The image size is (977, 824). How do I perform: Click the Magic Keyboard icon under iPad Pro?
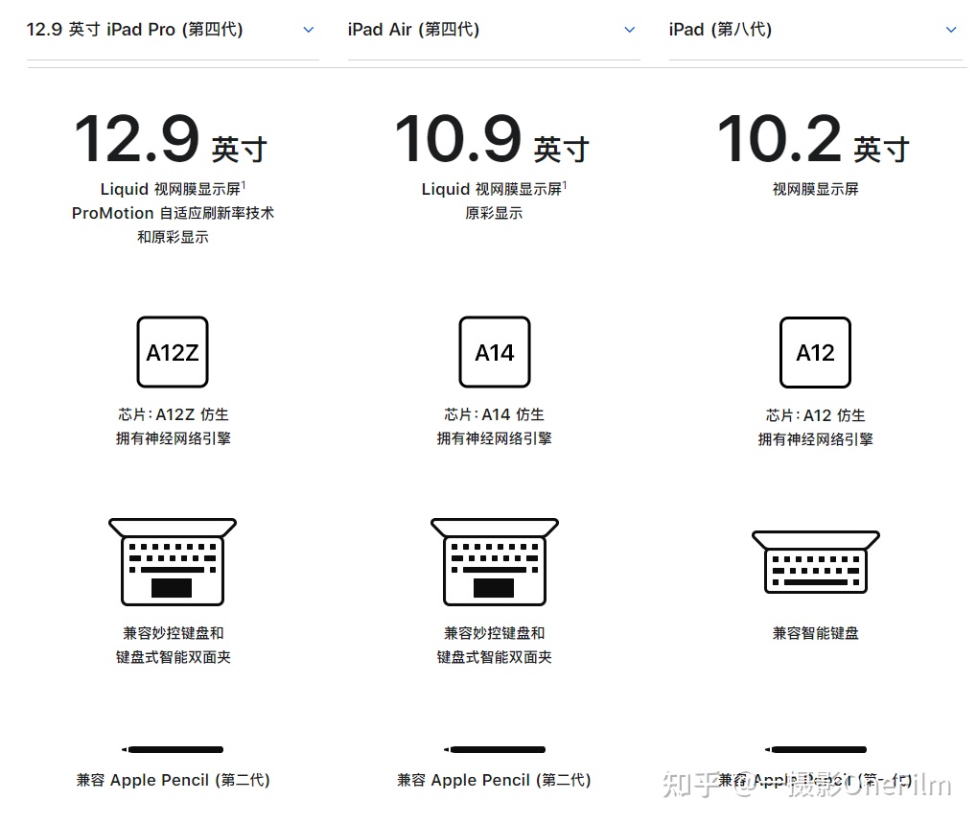click(x=173, y=561)
